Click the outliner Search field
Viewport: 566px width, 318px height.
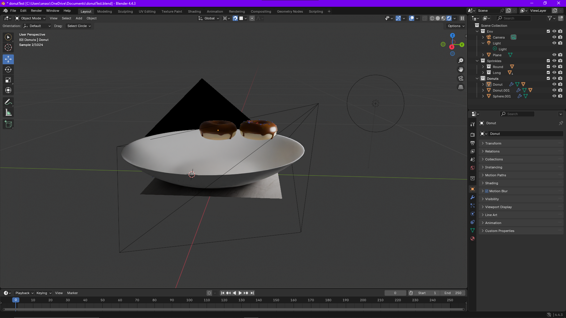tap(514, 18)
